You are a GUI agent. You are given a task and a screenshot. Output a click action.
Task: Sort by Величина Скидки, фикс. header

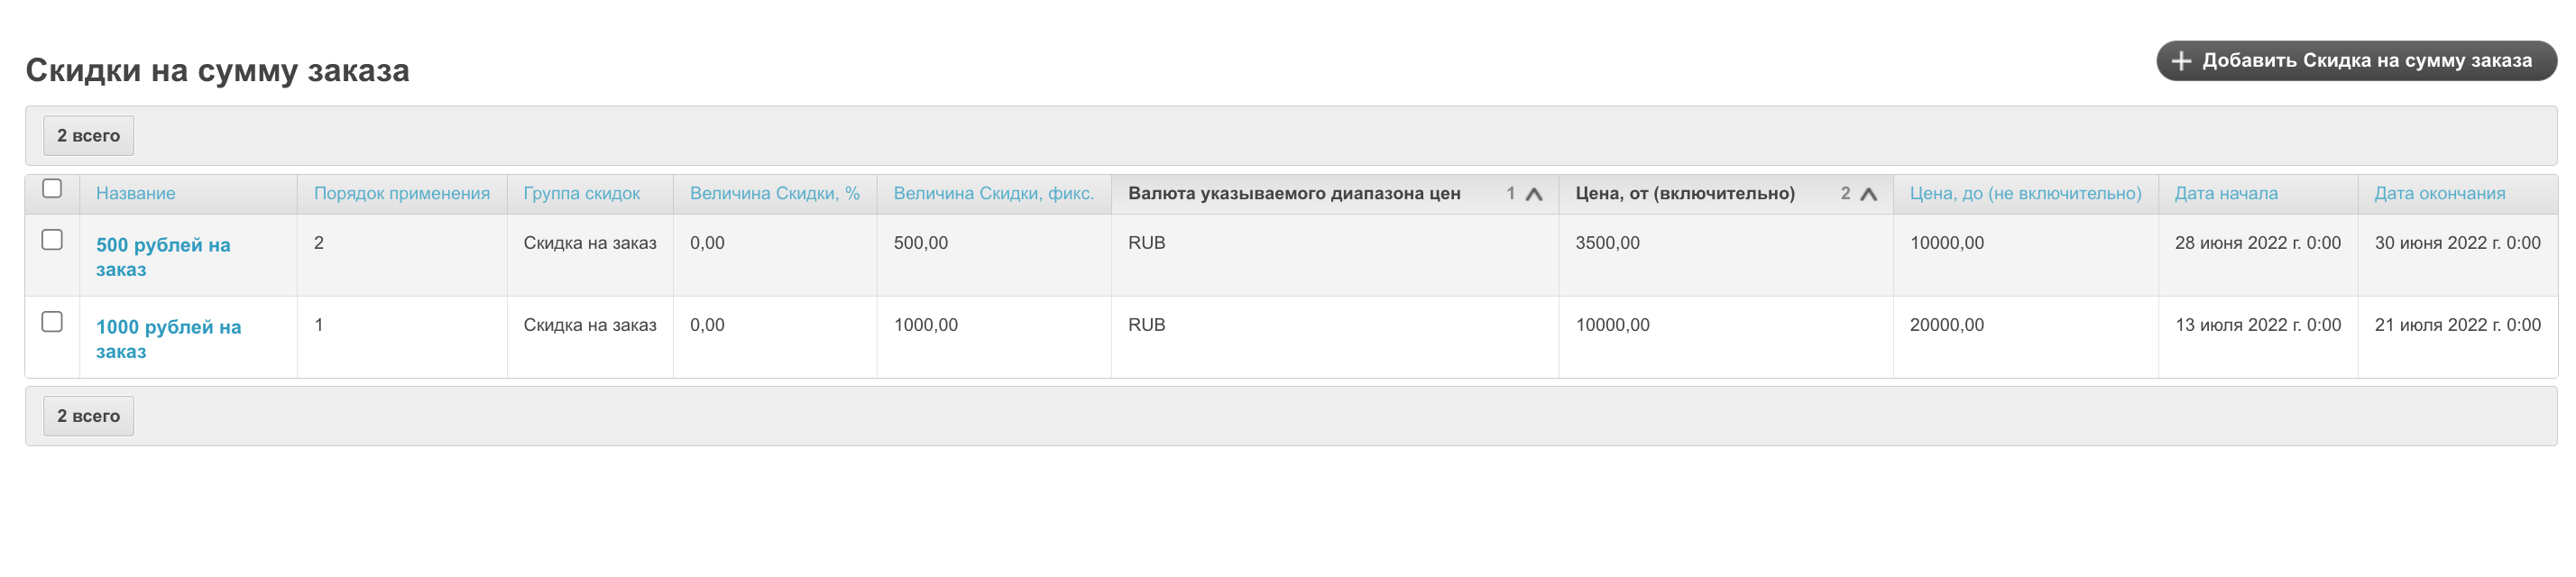click(x=993, y=194)
